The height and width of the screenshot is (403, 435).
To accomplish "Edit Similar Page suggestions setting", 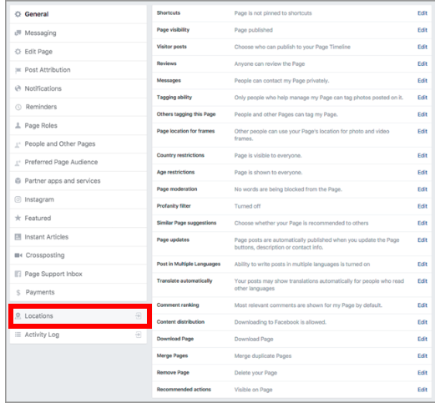I will click(422, 224).
